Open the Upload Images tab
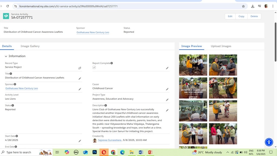Image resolution: width=277 pixels, height=156 pixels. click(x=221, y=46)
